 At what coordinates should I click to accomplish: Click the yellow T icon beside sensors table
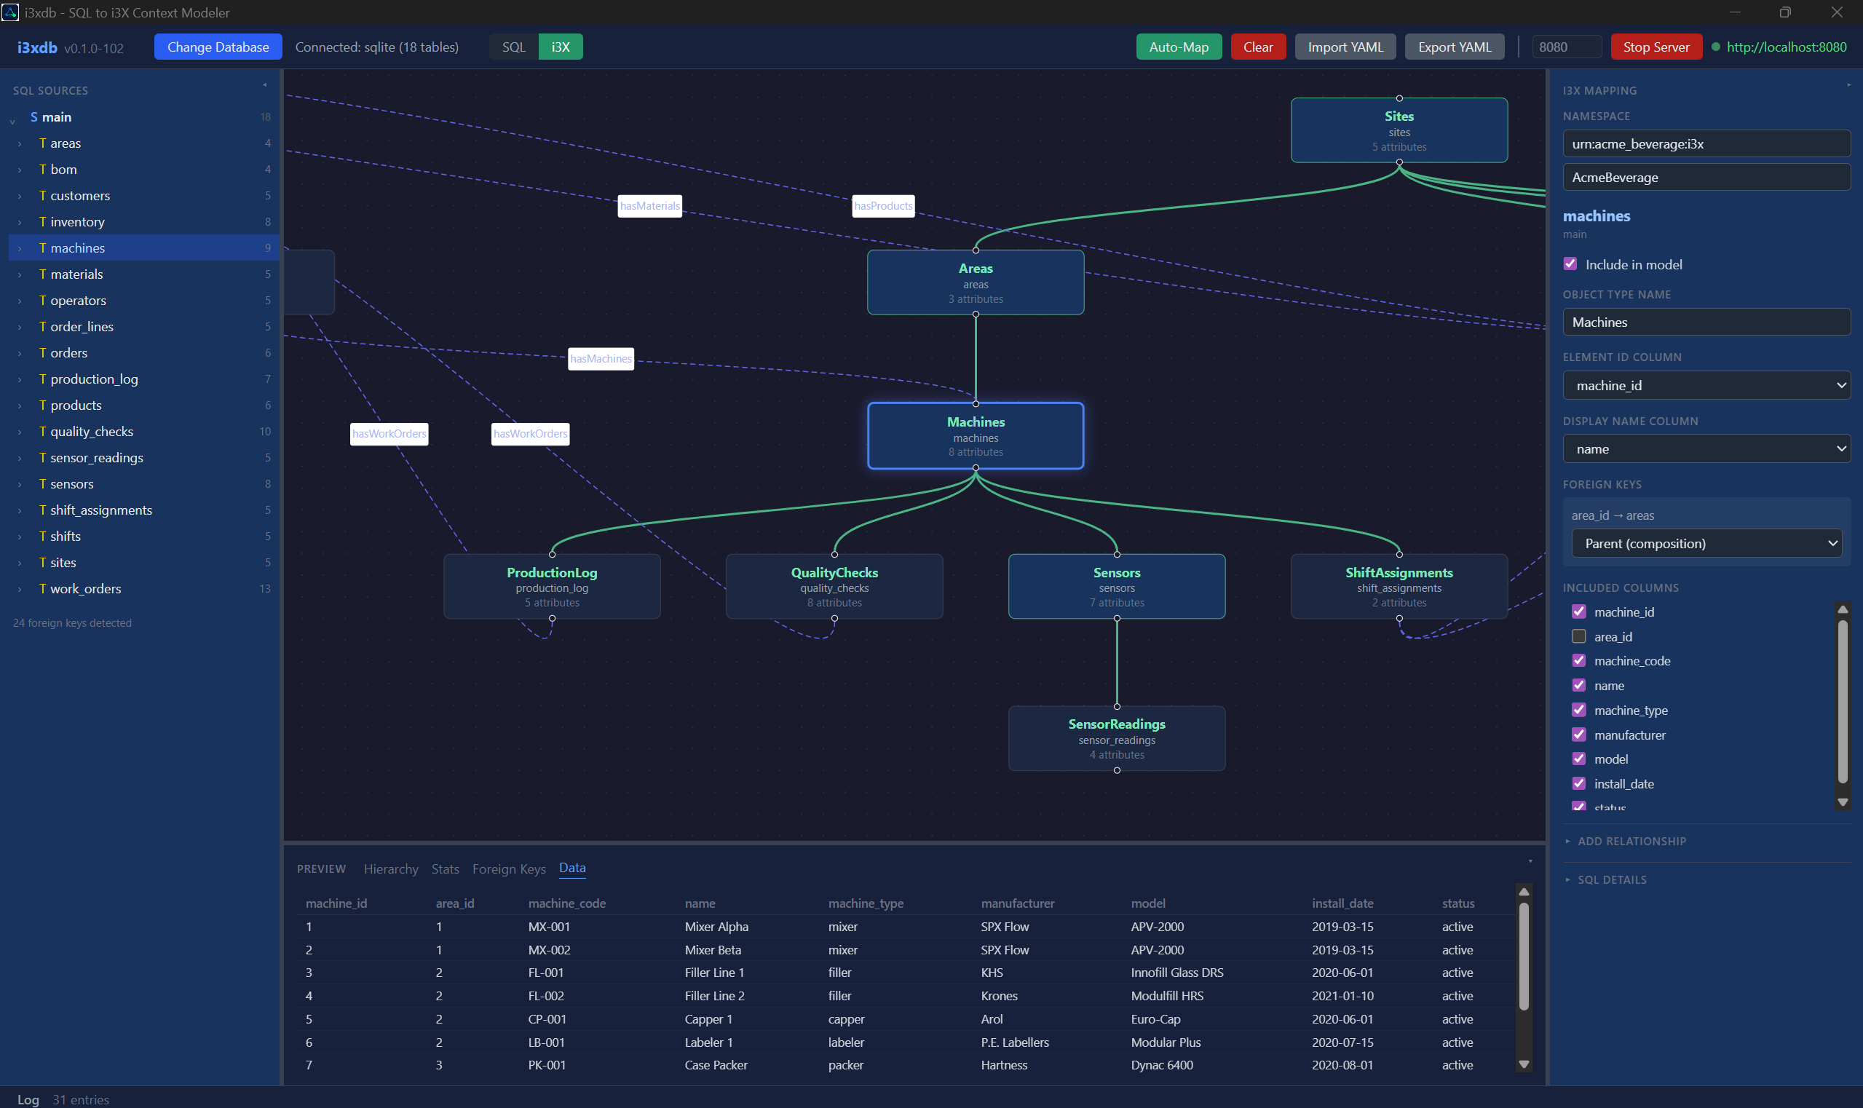42,484
